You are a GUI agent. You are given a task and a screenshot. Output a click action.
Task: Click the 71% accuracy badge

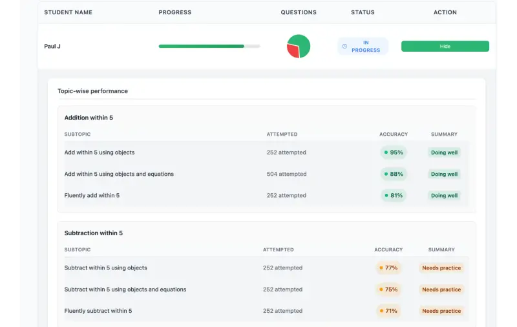pyautogui.click(x=388, y=310)
